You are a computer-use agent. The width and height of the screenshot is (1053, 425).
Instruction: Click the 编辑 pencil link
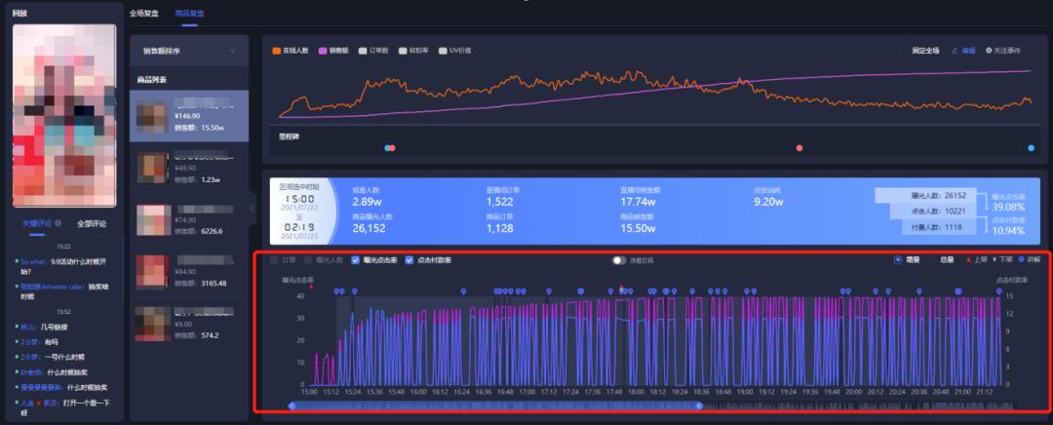(x=963, y=51)
